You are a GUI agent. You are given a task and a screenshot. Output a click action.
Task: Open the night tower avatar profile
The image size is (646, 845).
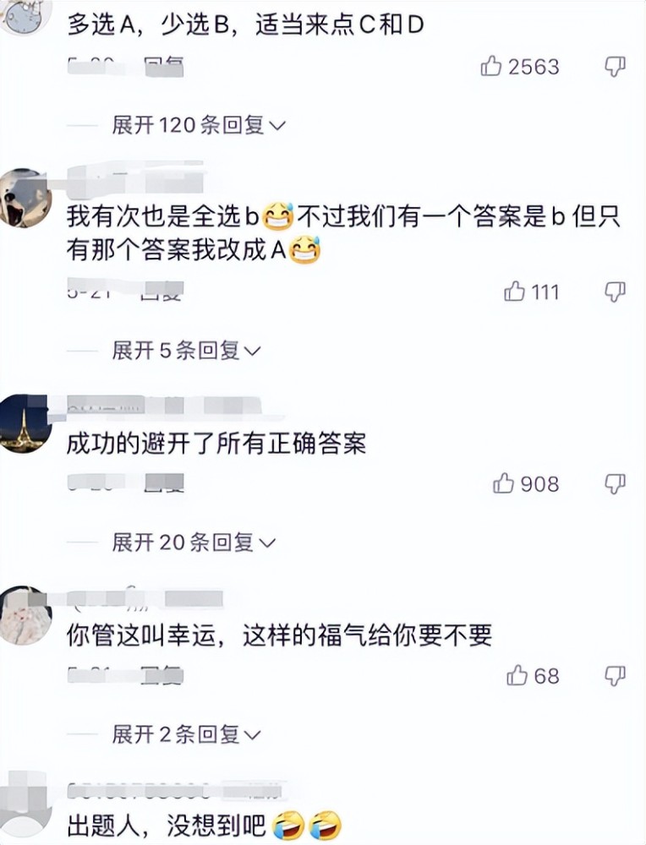point(25,423)
